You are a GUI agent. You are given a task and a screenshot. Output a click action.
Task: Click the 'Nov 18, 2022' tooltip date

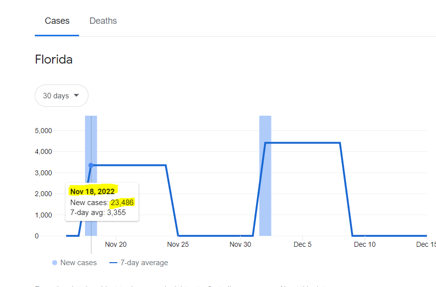(x=92, y=192)
